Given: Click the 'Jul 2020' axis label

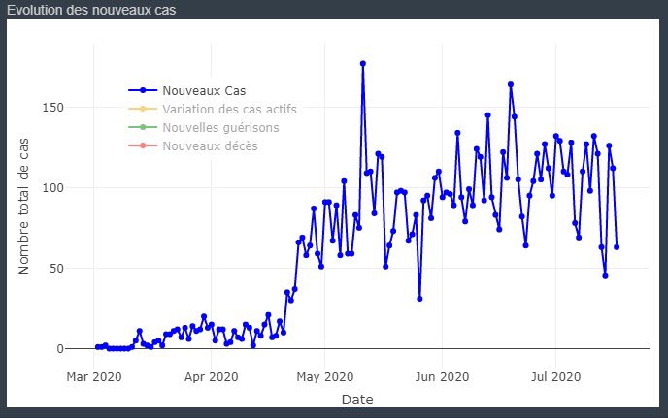Looking at the screenshot, I should pos(556,376).
